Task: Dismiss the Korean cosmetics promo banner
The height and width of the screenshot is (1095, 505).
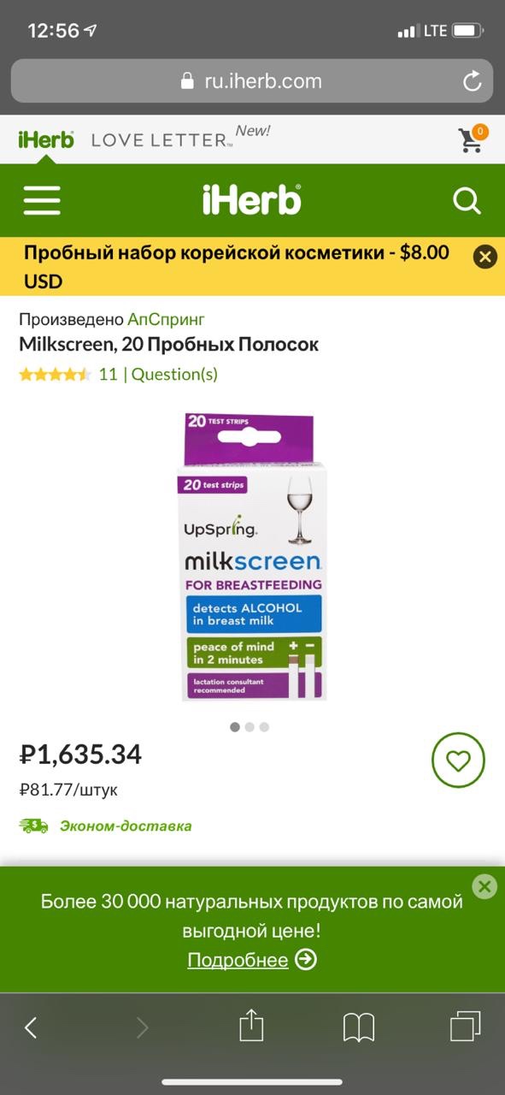Action: 484,256
